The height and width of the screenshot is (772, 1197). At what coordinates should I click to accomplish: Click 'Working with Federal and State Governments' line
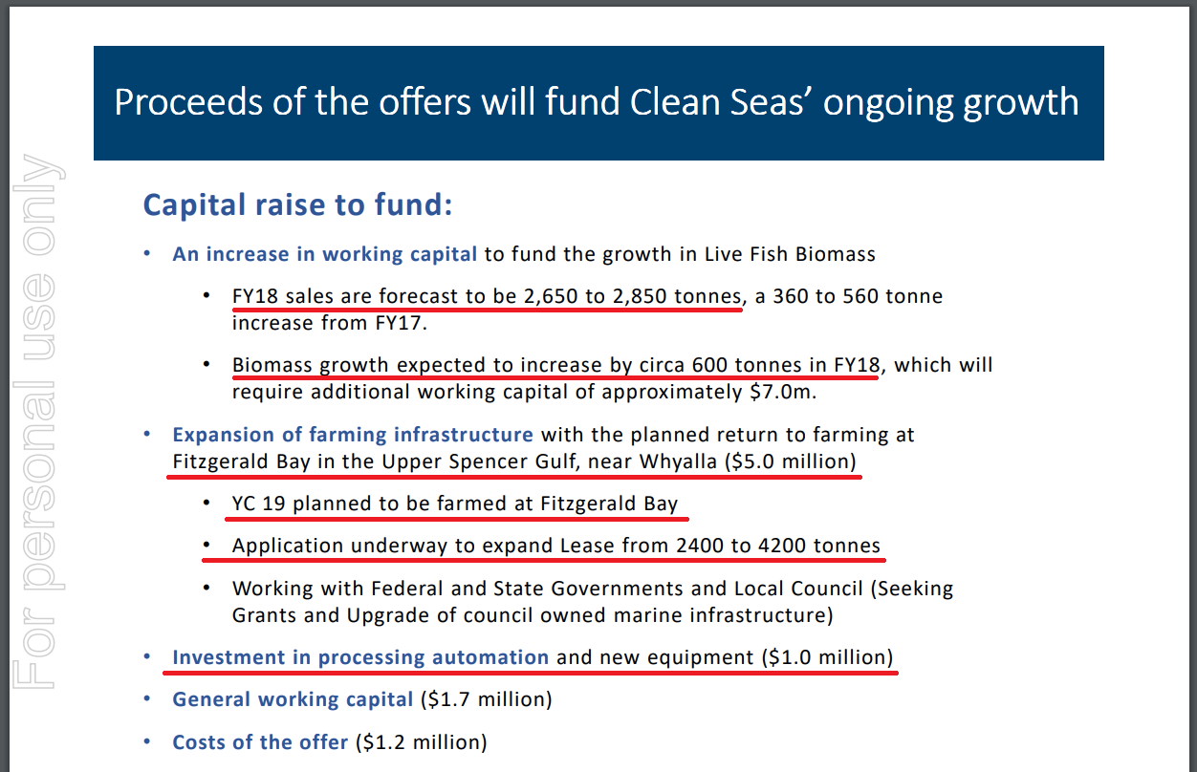click(x=593, y=589)
